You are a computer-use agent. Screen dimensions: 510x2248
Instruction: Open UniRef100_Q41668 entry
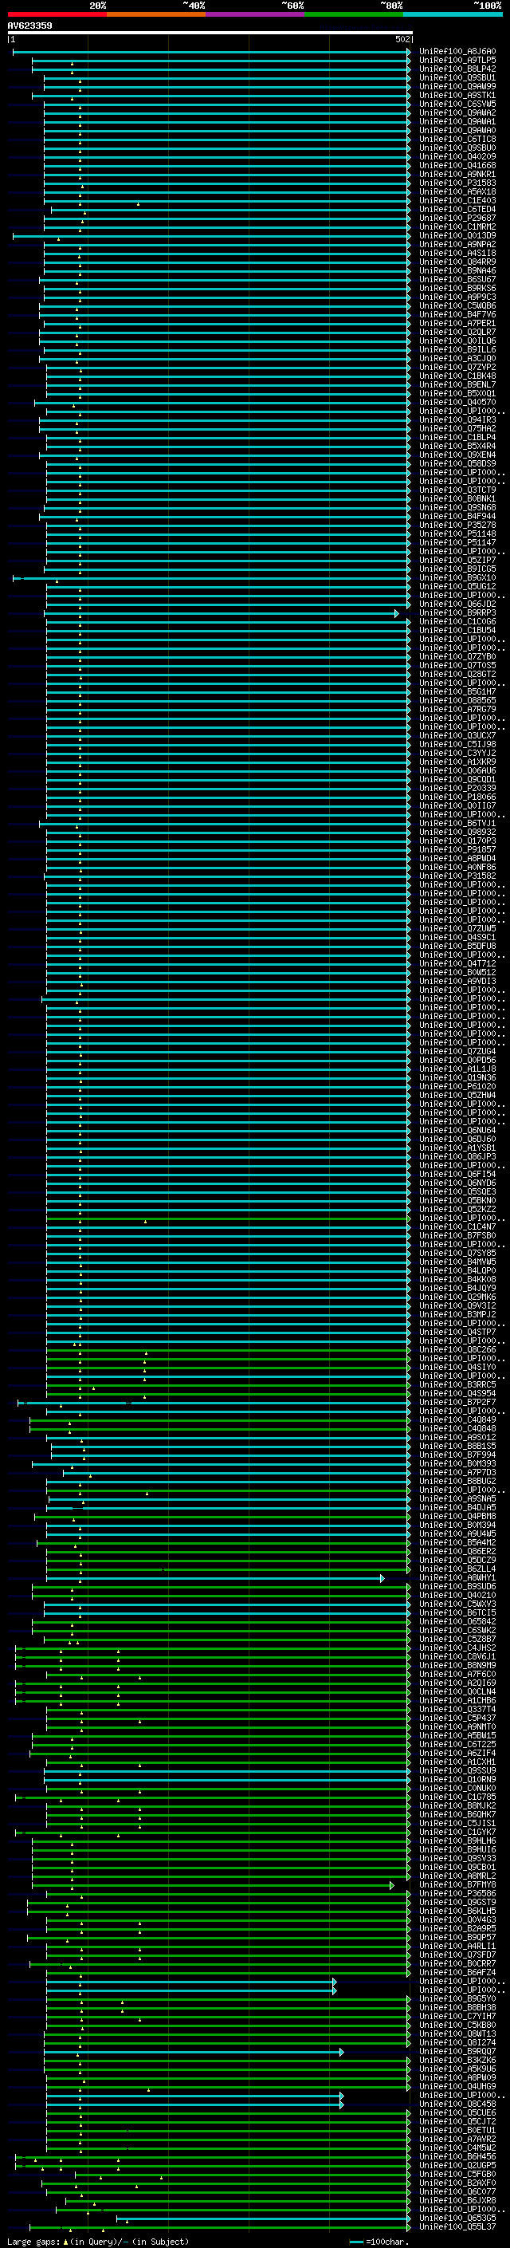click(x=457, y=166)
